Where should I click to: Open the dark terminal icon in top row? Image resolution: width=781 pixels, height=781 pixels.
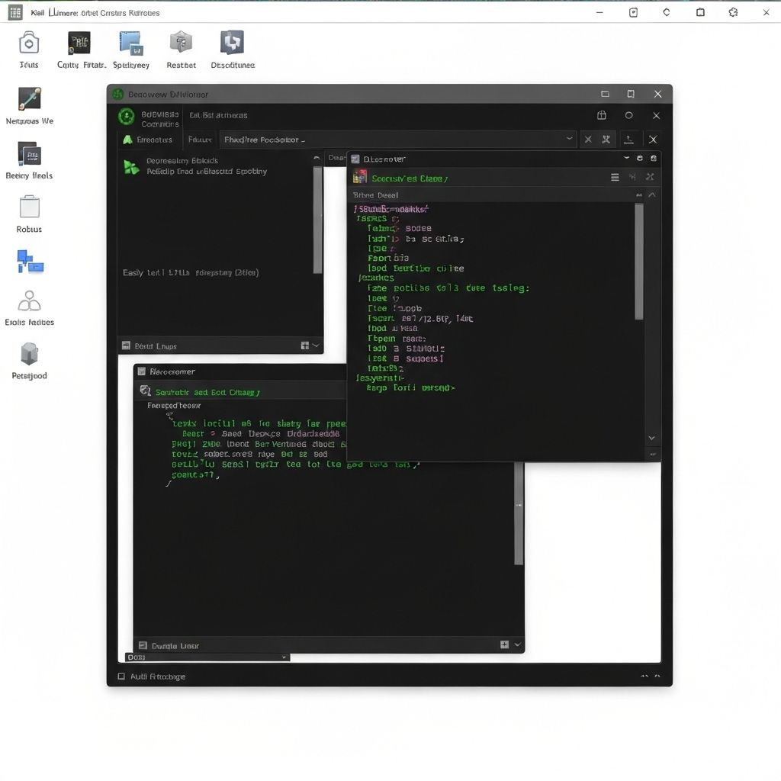point(79,43)
